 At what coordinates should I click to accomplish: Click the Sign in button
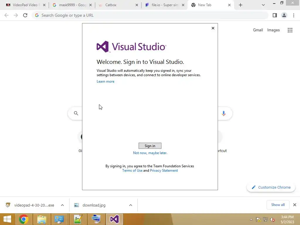(150, 146)
